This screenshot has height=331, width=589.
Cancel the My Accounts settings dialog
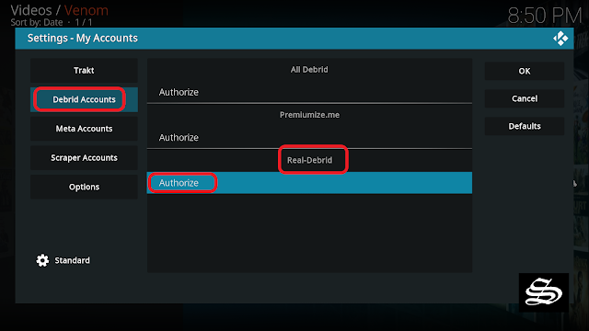[525, 98]
